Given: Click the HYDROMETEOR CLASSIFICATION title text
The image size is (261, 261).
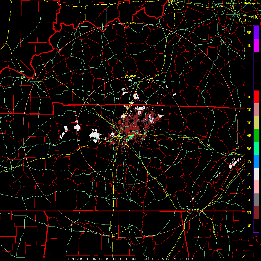Looking at the screenshot, I should pyautogui.click(x=102, y=259).
